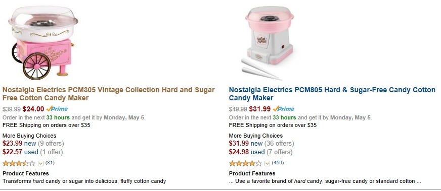
Task: Expand rating dropdown arrow beside 81 reviews
Action: coord(40,163)
